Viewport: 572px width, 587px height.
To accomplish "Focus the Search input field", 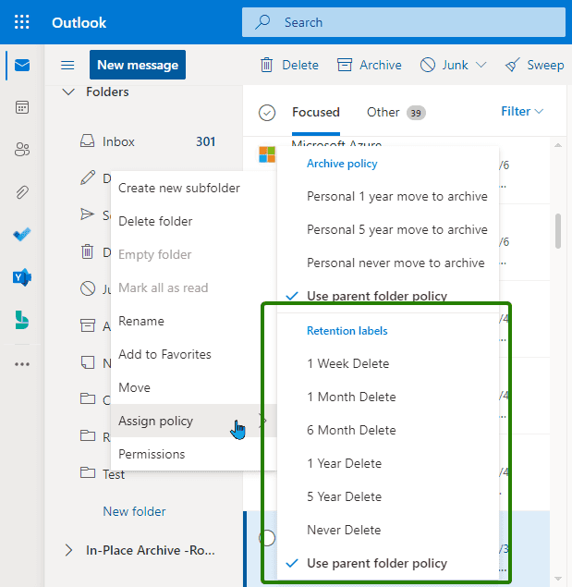I will click(404, 22).
